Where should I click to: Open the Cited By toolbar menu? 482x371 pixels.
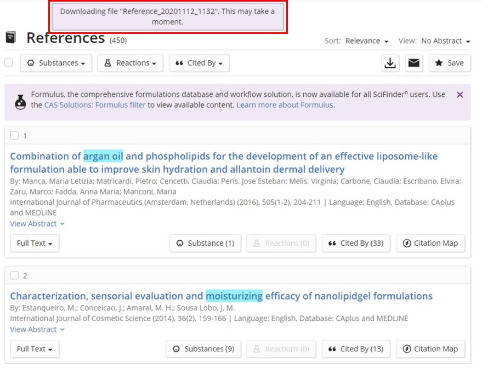pos(199,63)
